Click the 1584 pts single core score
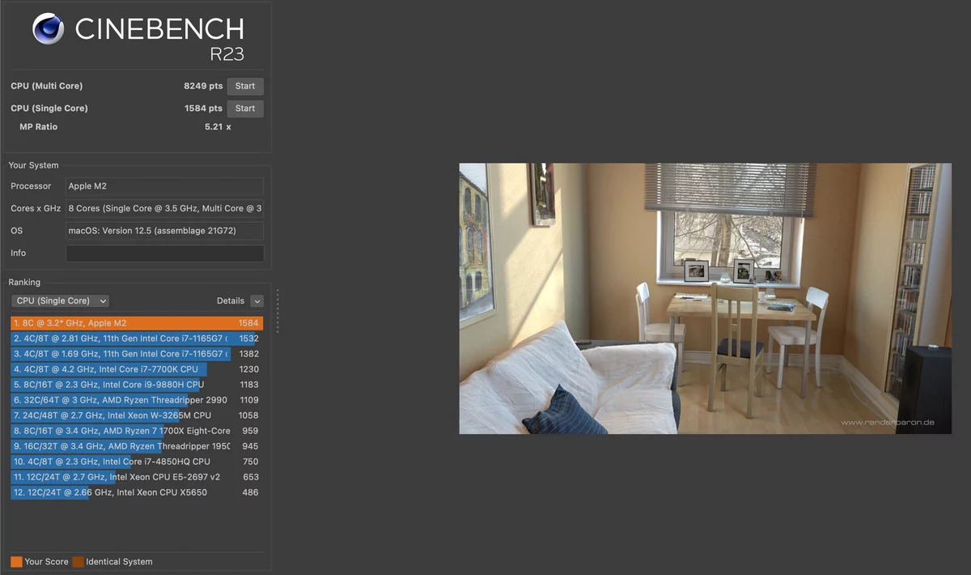This screenshot has height=575, width=971. [203, 109]
